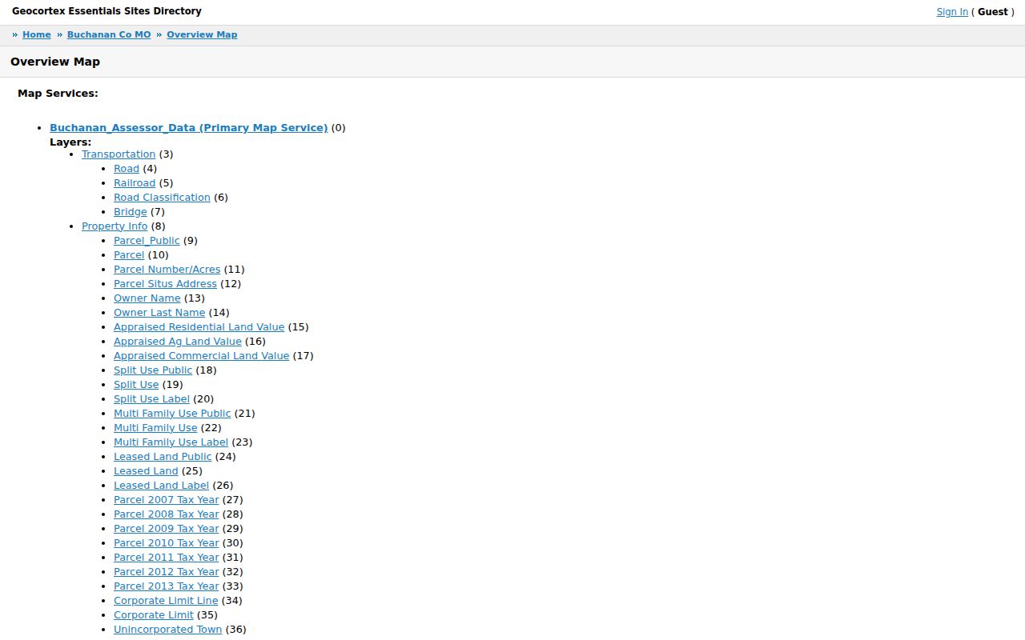Open the Corporate Limit layer (35)
This screenshot has width=1025, height=640.
[x=154, y=615]
